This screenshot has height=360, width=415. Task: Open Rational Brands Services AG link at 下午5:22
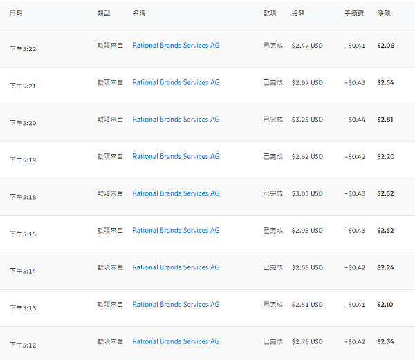176,46
